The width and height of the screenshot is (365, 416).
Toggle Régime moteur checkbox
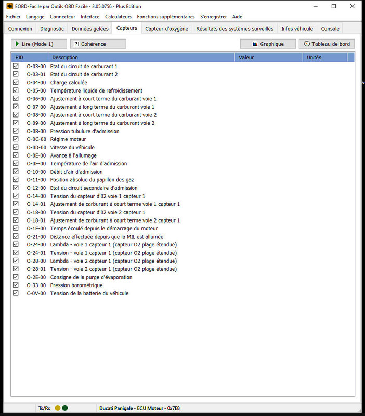pyautogui.click(x=16, y=139)
